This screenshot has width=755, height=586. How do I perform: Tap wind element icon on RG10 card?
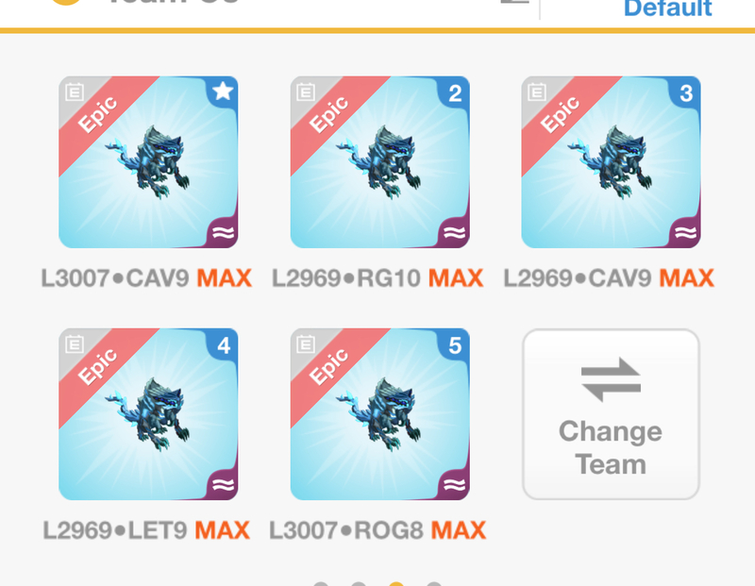click(454, 232)
